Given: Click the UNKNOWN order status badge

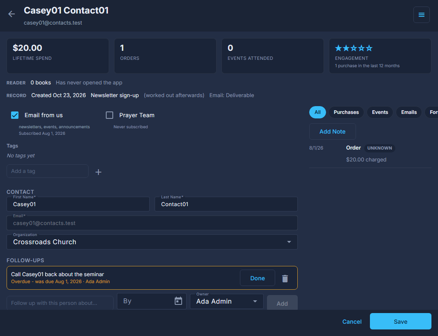Looking at the screenshot, I should (379, 148).
